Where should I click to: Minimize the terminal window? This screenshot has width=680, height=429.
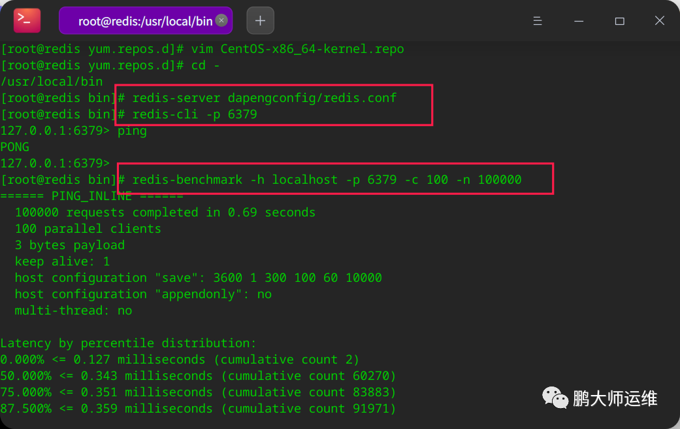(579, 21)
